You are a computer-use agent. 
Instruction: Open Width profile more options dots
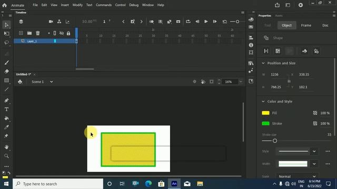pos(328,164)
